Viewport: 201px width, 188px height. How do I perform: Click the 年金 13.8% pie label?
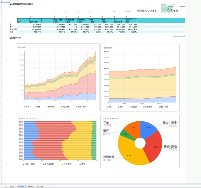pyautogui.click(x=107, y=124)
